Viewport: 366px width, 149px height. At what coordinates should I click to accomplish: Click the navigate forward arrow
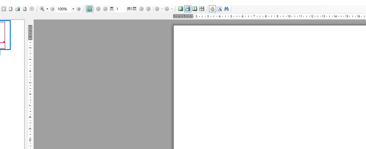pos(167,9)
